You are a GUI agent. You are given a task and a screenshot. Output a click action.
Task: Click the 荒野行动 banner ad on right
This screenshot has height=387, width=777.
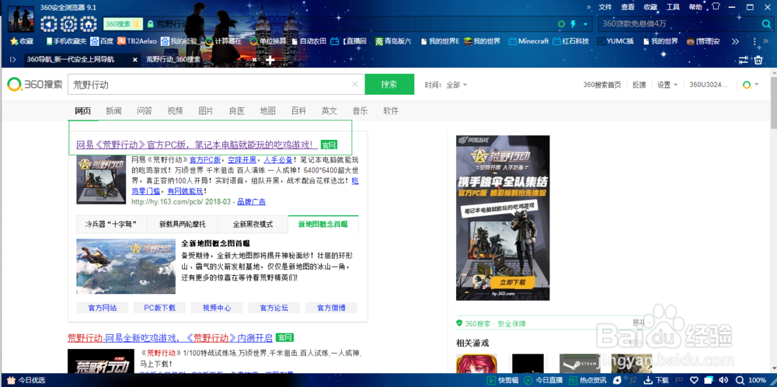point(503,218)
